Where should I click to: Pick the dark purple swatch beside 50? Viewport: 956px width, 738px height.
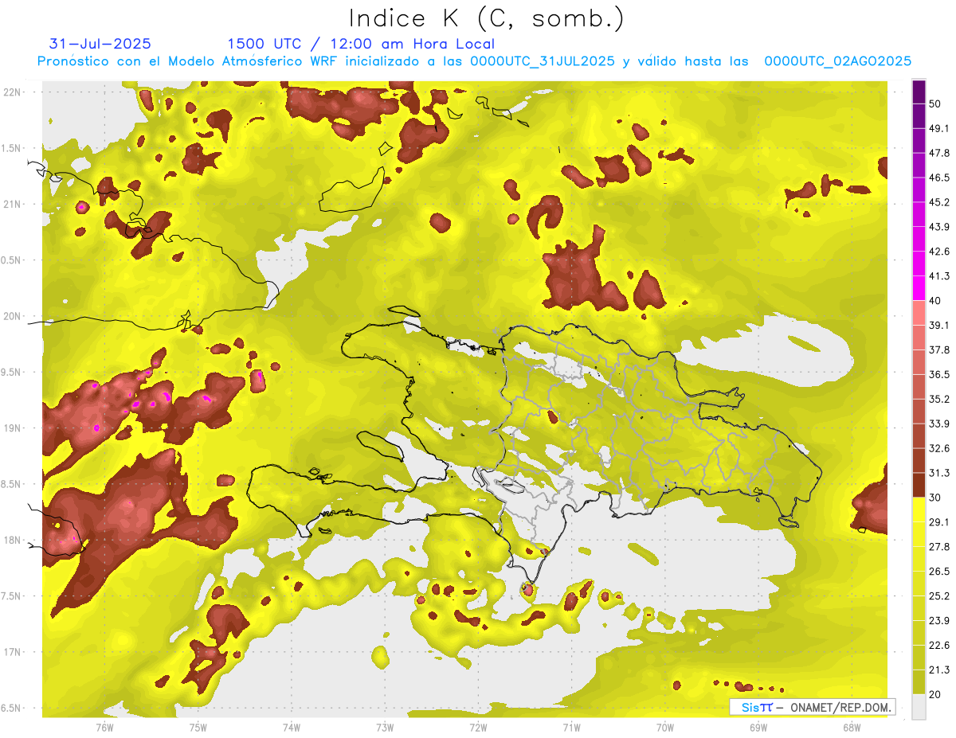pyautogui.click(x=919, y=92)
